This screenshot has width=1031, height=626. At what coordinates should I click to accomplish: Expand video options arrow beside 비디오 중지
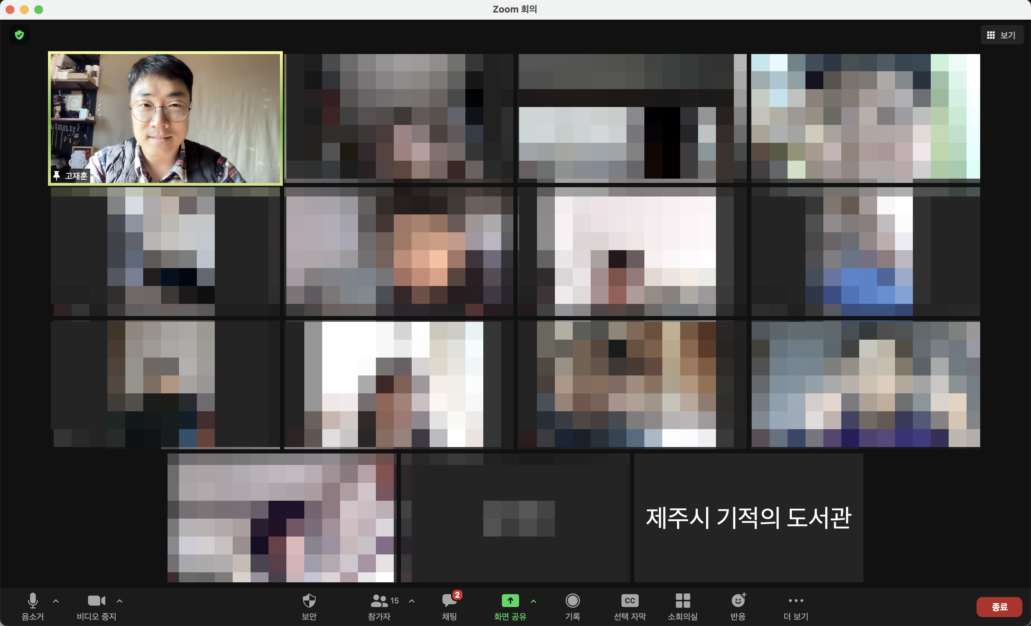(x=120, y=601)
